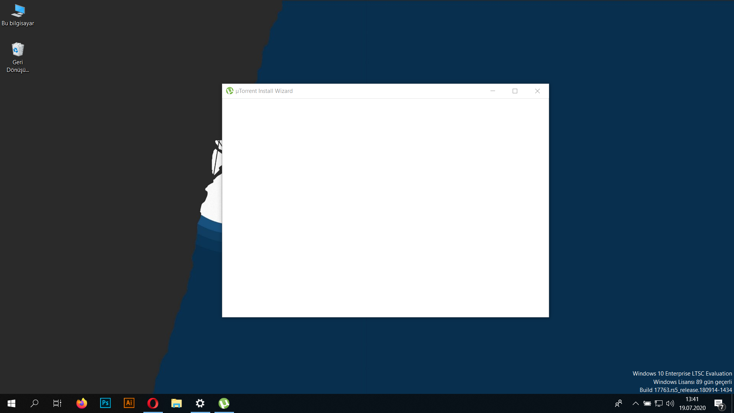This screenshot has height=413, width=734.
Task: Click the µTorrent Install Wizard title bar icon
Action: coord(229,91)
